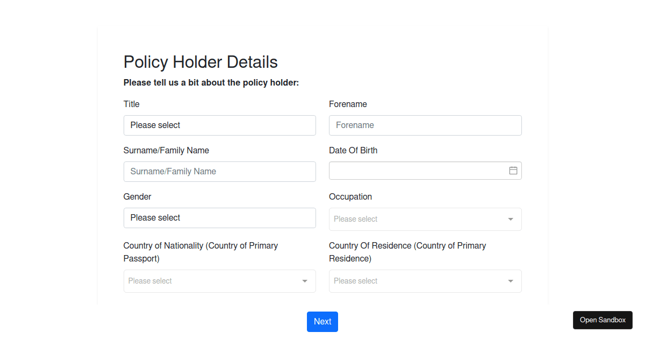Click the Country of Nationality label text
Image resolution: width=645 pixels, height=339 pixels.
pos(201,252)
